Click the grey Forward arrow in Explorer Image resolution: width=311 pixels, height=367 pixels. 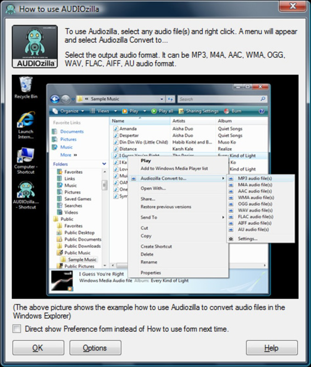pos(66,99)
